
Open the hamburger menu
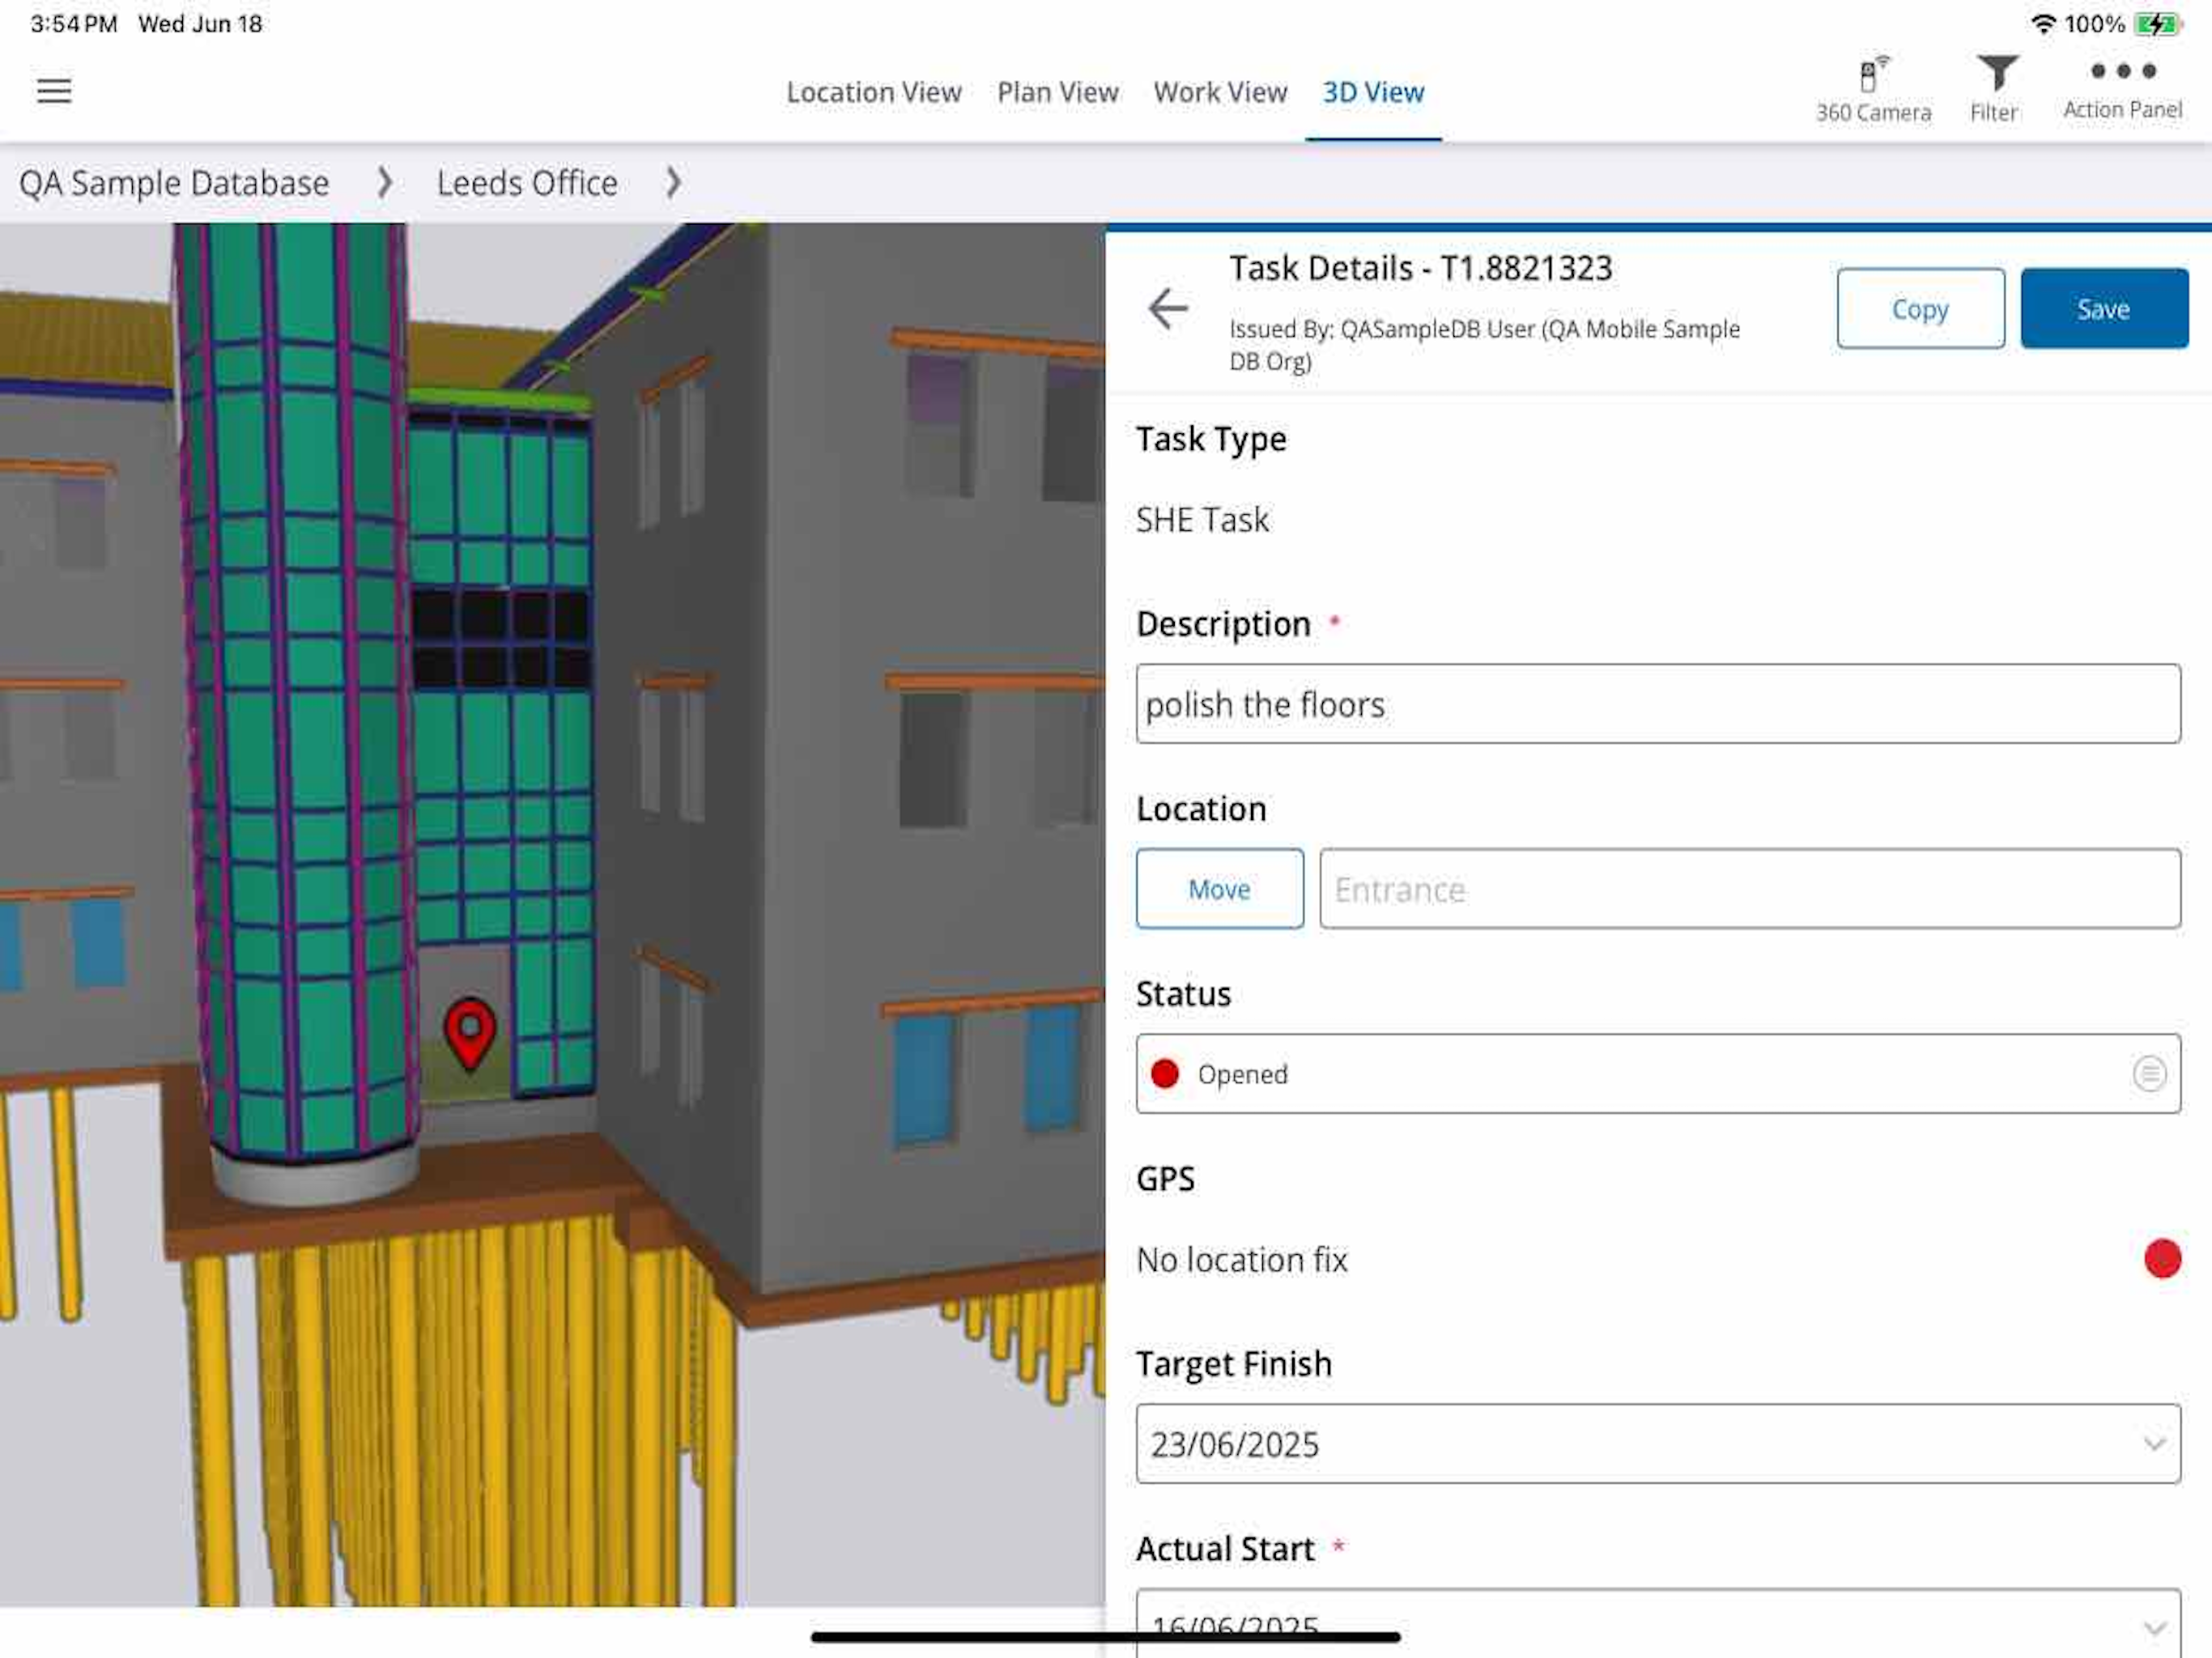coord(54,91)
